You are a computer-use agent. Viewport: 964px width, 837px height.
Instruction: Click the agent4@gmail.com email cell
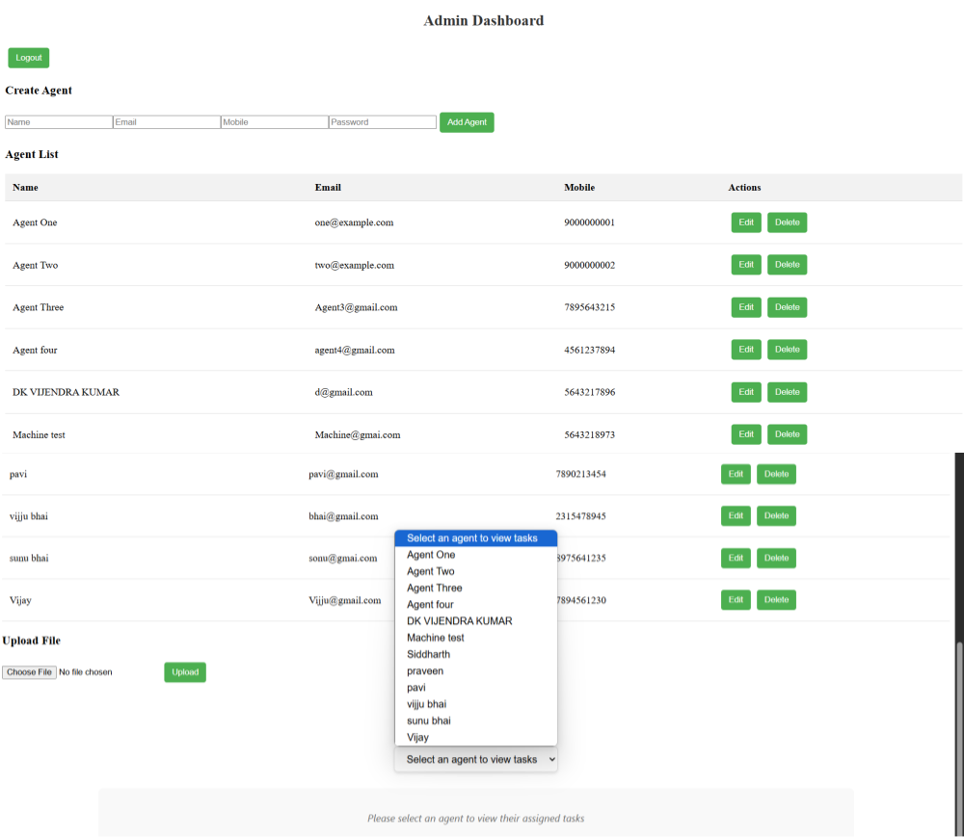[355, 350]
